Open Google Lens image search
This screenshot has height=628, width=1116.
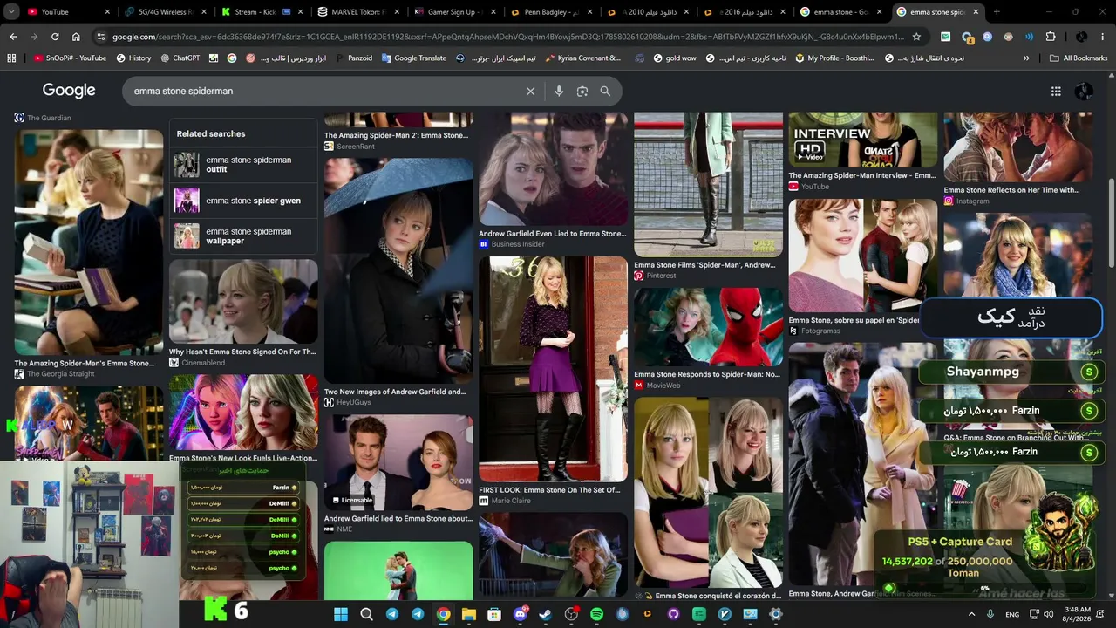coord(582,91)
